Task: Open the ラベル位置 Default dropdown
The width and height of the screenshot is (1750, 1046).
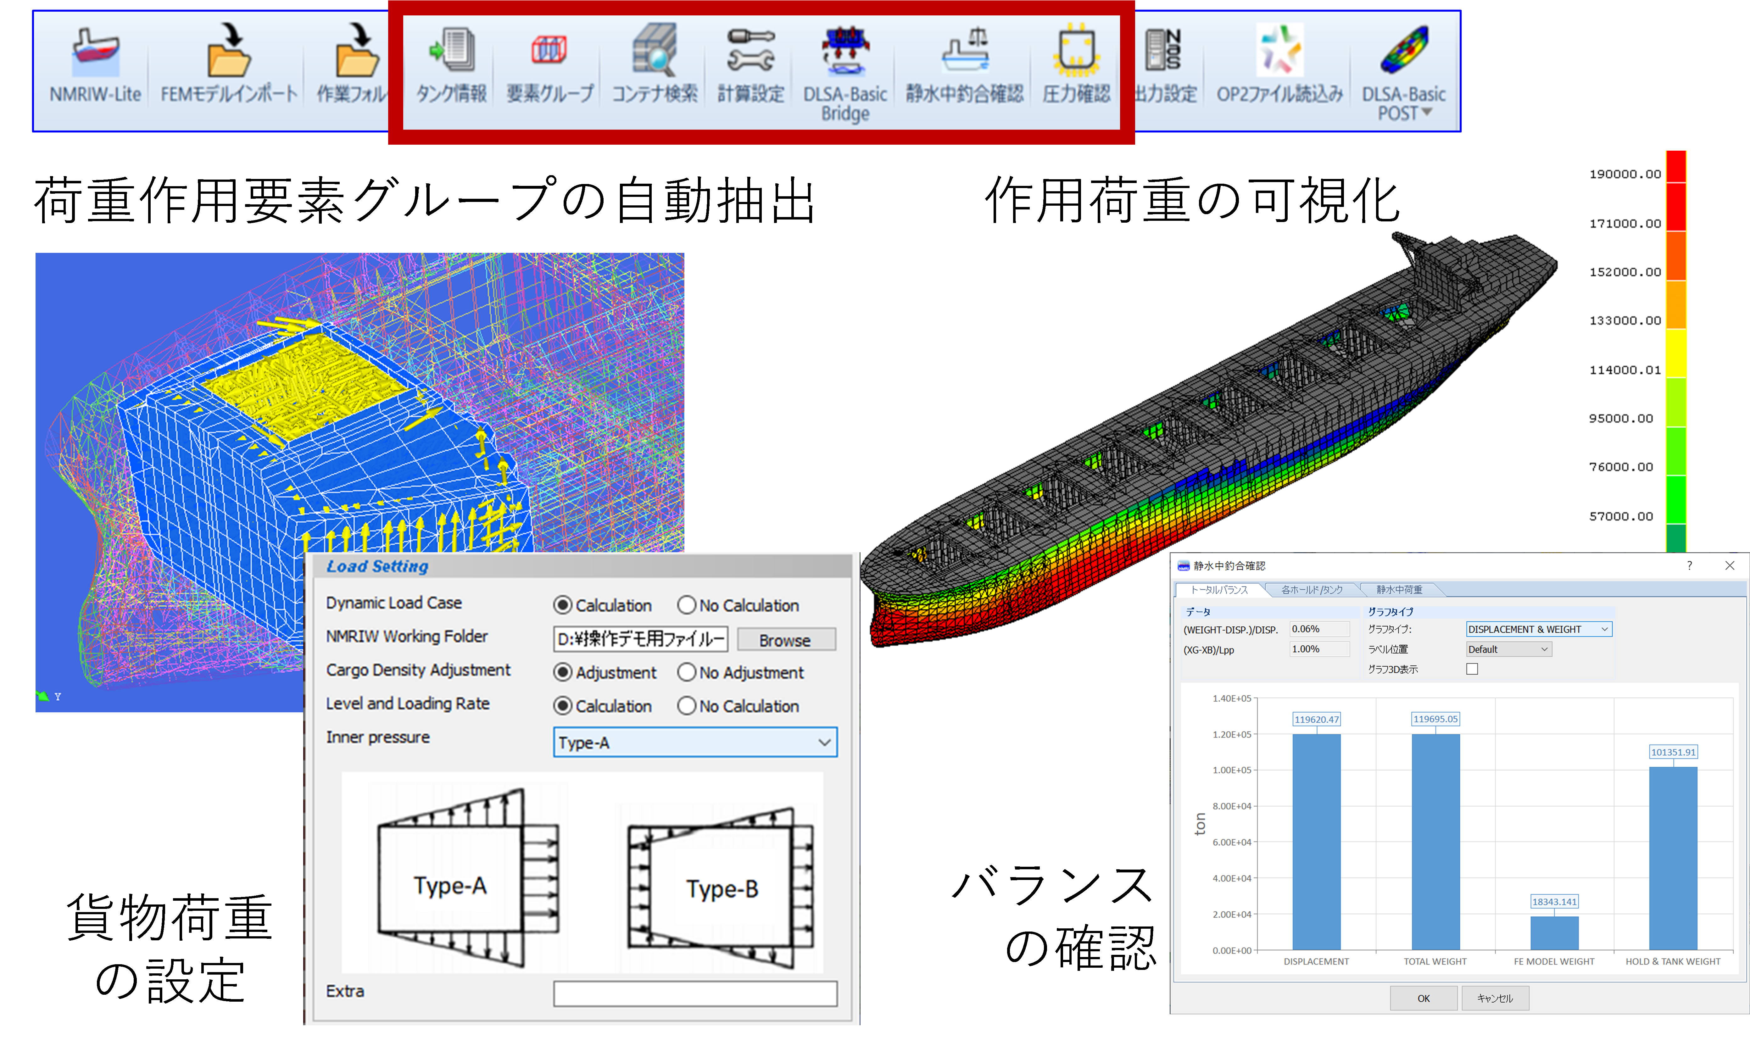Action: pyautogui.click(x=1509, y=649)
